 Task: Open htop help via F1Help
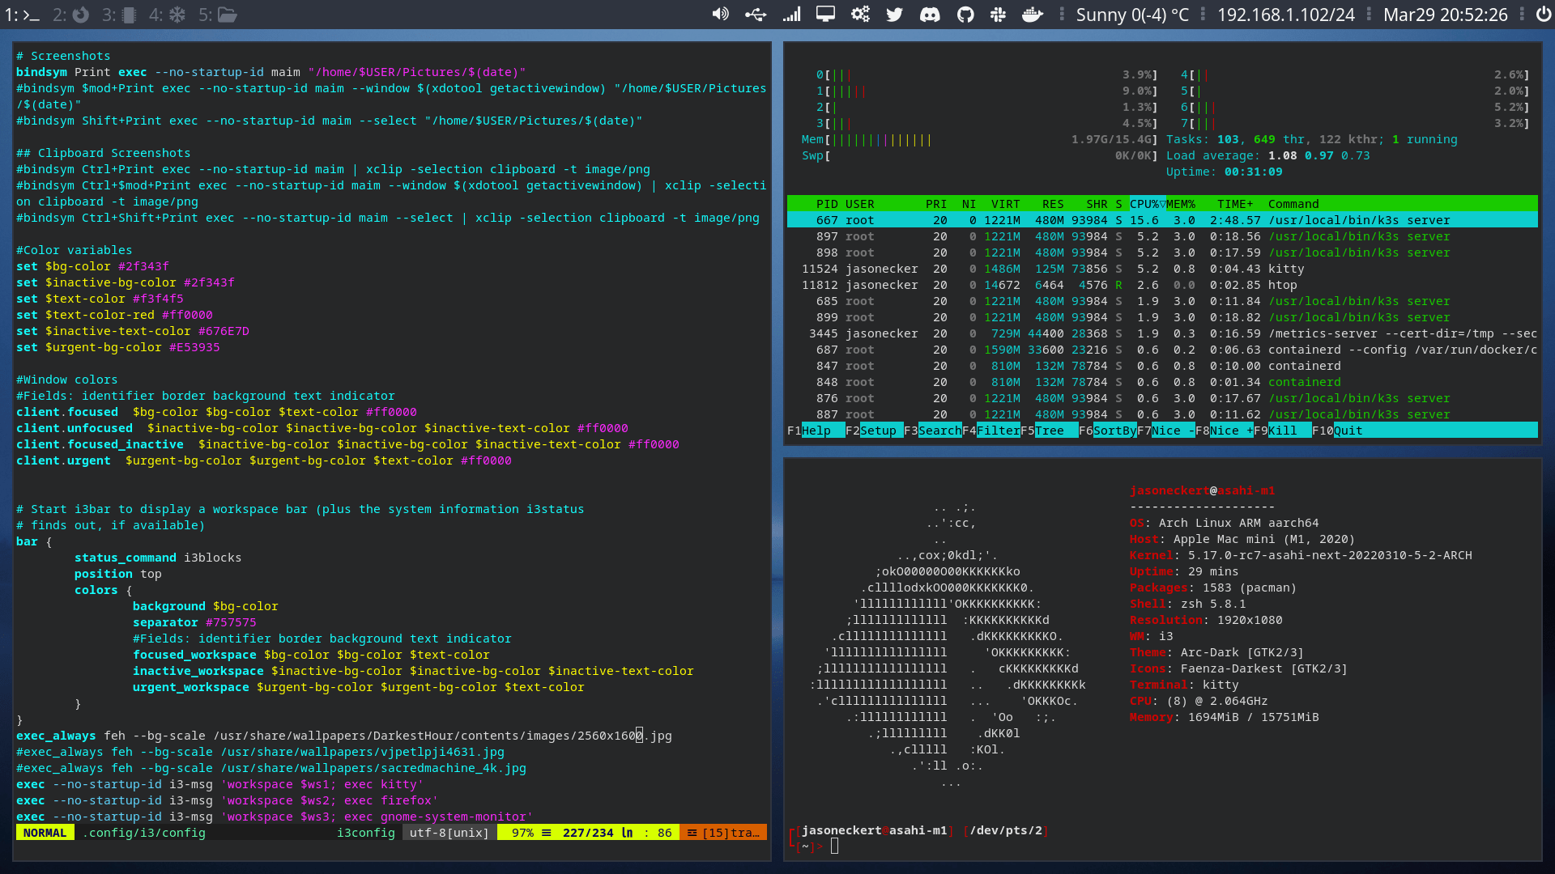coord(810,431)
